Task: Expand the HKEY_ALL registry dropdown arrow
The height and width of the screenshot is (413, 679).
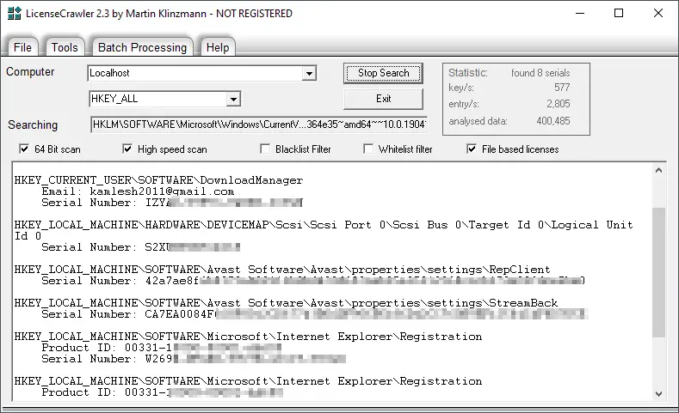Action: (233, 100)
